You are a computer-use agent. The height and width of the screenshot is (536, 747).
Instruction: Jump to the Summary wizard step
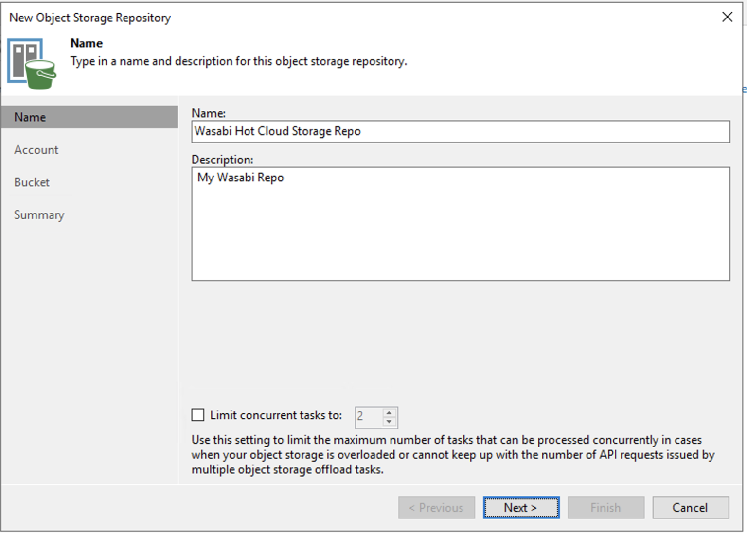point(39,215)
